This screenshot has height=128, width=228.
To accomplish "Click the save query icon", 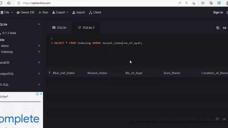I will coord(218,28).
